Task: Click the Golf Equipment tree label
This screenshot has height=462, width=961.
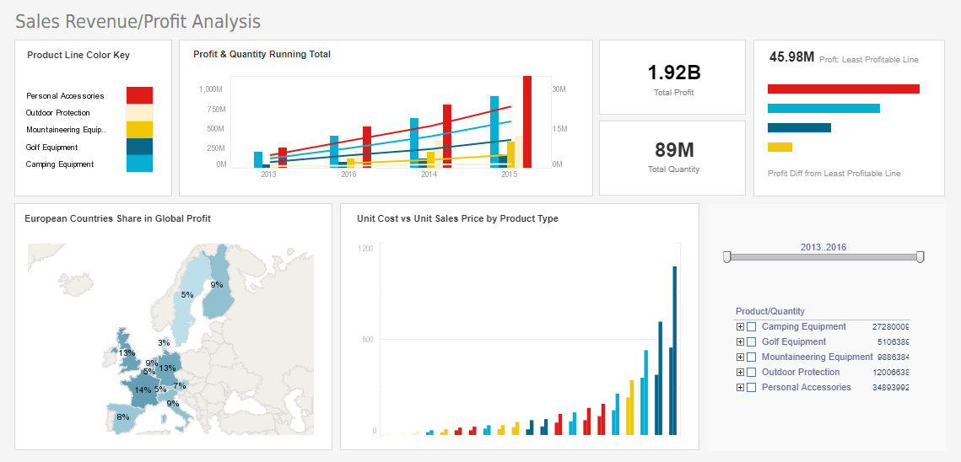Action: click(x=794, y=342)
